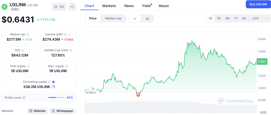The height and width of the screenshot is (115, 271).
Task: Click the USD currency label
Action: tap(263, 112)
